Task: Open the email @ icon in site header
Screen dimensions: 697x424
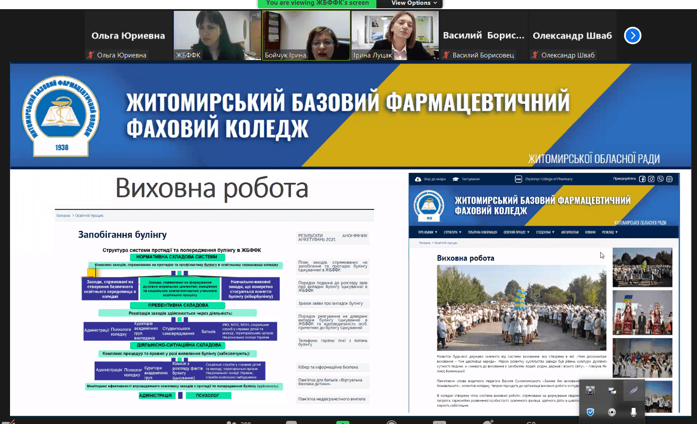Action: (670, 179)
